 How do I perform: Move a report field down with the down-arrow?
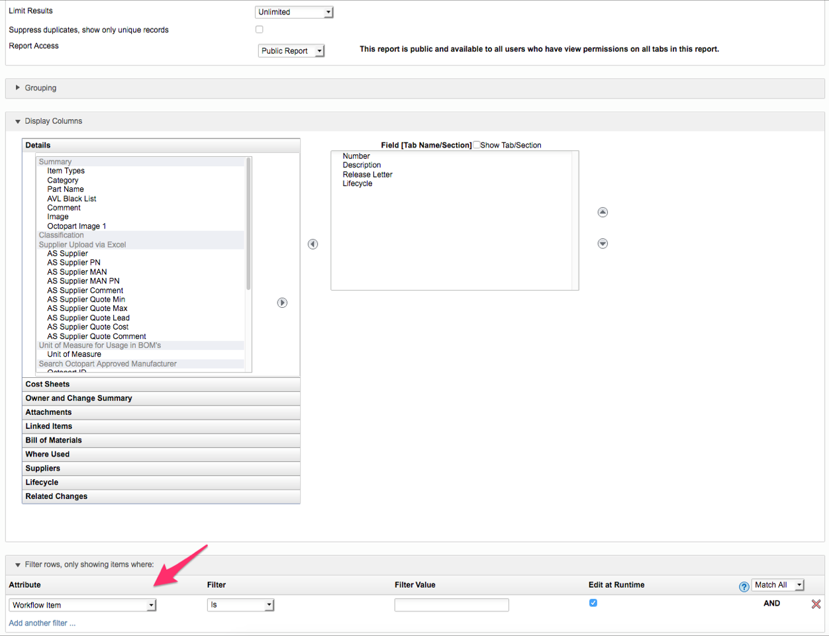pos(603,243)
